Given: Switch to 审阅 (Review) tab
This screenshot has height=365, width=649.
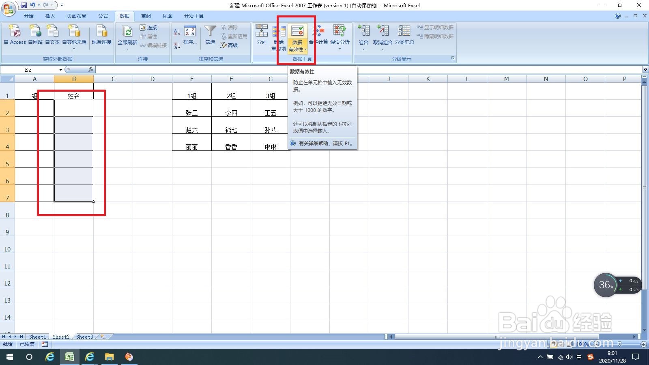Looking at the screenshot, I should pyautogui.click(x=146, y=16).
